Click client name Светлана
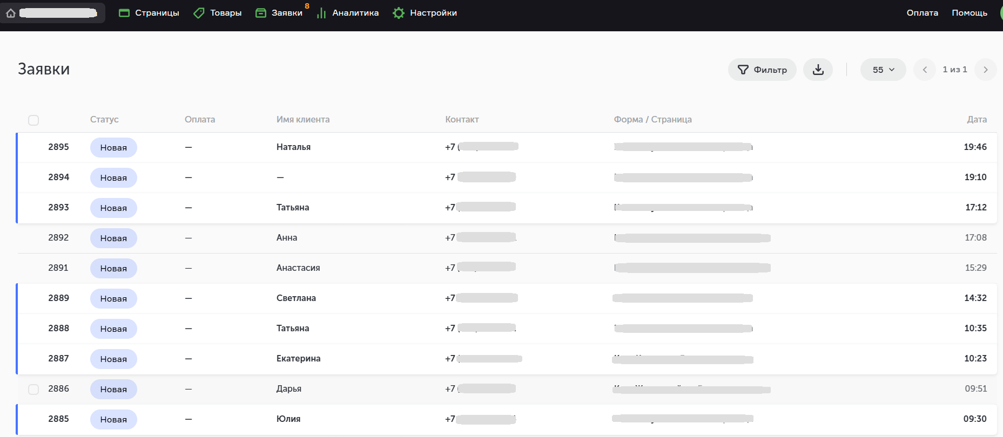The width and height of the screenshot is (1003, 437). [296, 298]
